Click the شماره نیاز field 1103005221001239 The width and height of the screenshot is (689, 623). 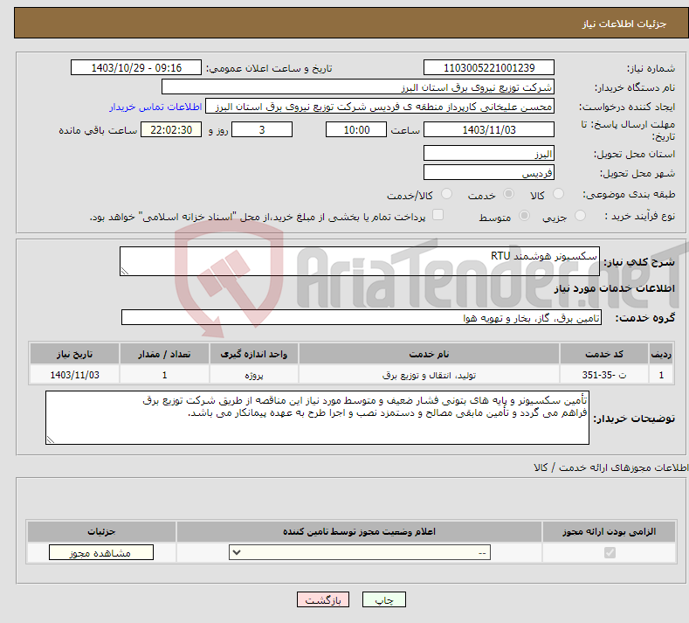[x=489, y=67]
